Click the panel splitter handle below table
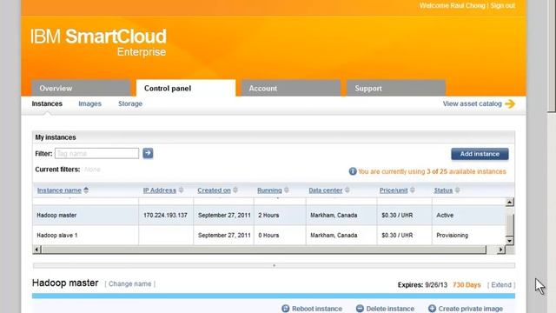The height and width of the screenshot is (313, 556). pyautogui.click(x=274, y=265)
